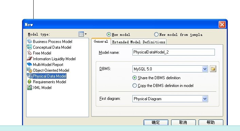Choose Share the DBMS definition
Image resolution: width=240 pixels, height=131 pixels.
click(x=134, y=78)
